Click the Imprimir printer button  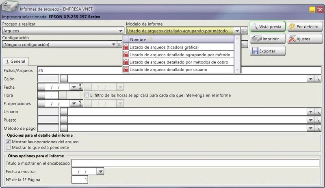pos(268,39)
